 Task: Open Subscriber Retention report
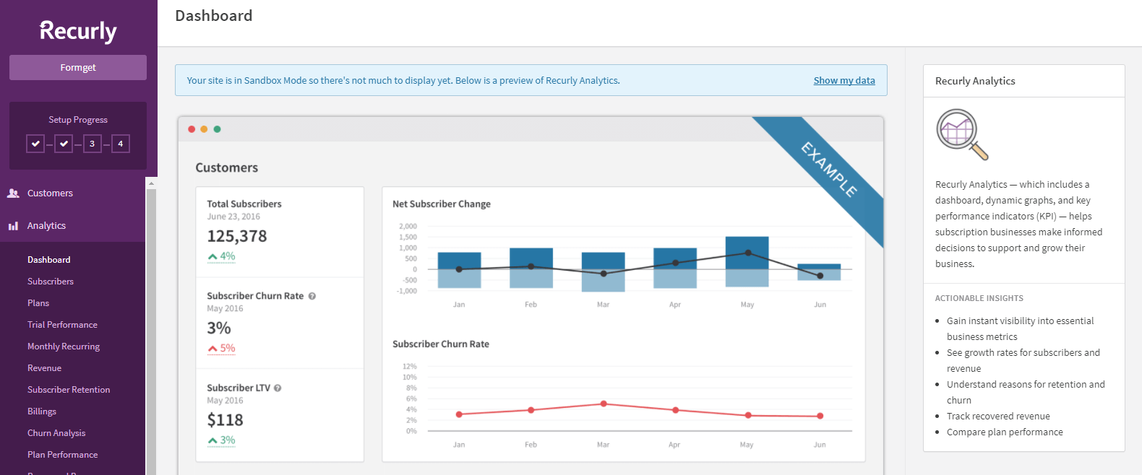pyautogui.click(x=69, y=390)
